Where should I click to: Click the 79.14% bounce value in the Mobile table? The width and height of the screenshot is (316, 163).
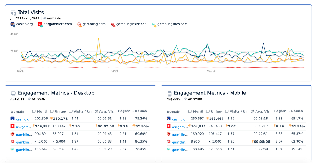pos(297,149)
